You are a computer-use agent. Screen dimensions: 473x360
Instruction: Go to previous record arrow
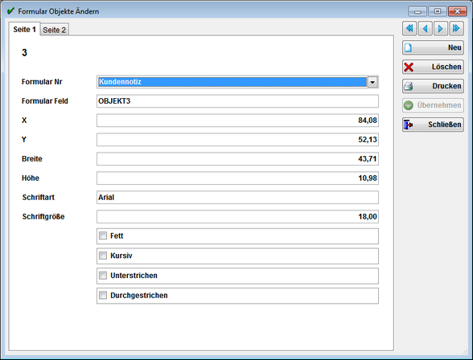(425, 29)
